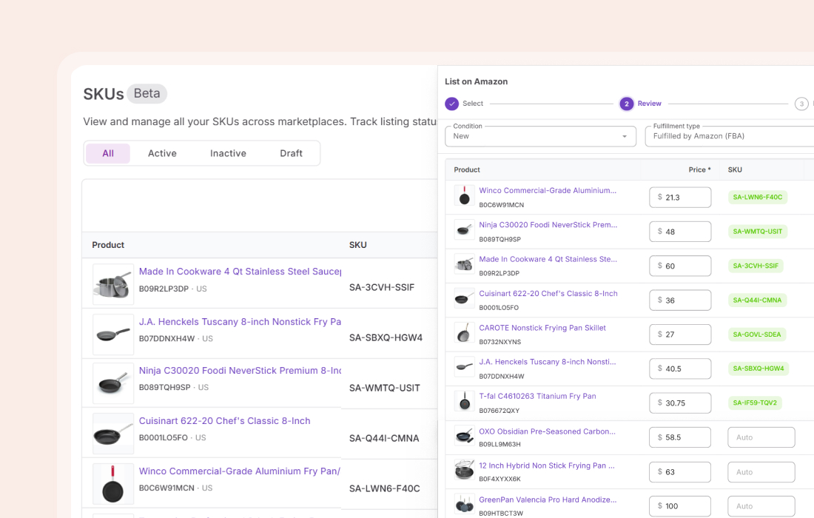
Task: Click the completed Select step checkmark icon
Action: click(x=451, y=104)
